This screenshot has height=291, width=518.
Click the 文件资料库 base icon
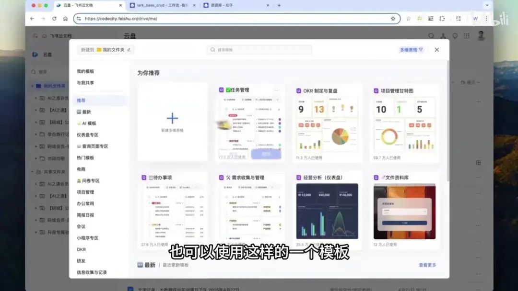(x=376, y=178)
